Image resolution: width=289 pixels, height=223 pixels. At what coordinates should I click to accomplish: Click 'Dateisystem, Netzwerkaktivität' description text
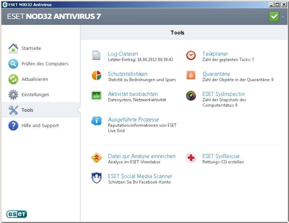[137, 100]
